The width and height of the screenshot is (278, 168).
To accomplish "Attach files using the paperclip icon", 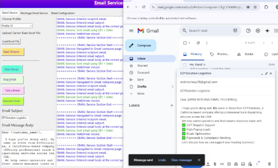I will point(215,164).
